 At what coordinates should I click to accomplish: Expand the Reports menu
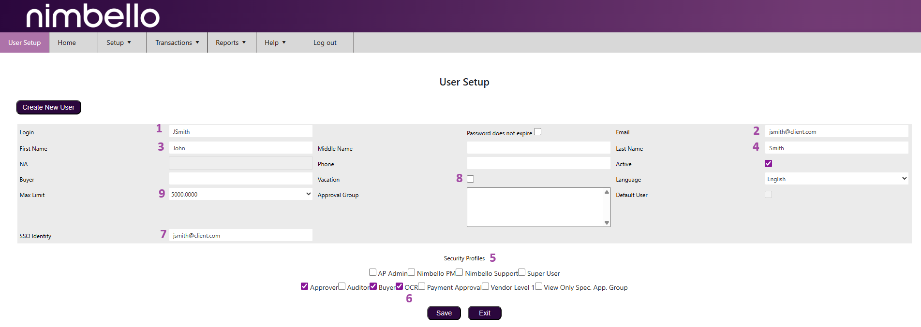pyautogui.click(x=231, y=43)
